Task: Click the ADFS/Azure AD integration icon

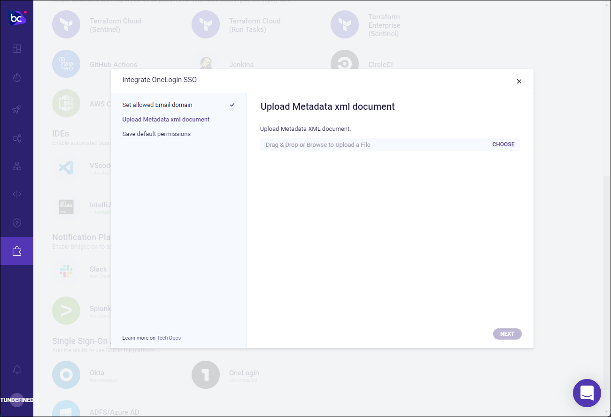Action: 66,408
